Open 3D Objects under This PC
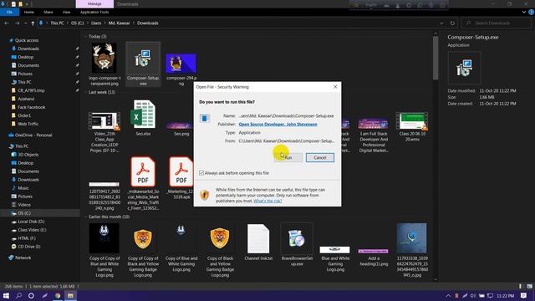Screen dimensions: 535x301 [x=28, y=155]
